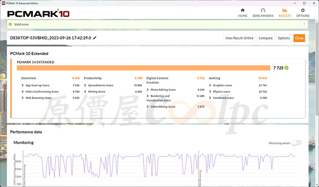Click the vertical scrollbar thumb
The height and width of the screenshot is (187, 319).
[x=317, y=68]
